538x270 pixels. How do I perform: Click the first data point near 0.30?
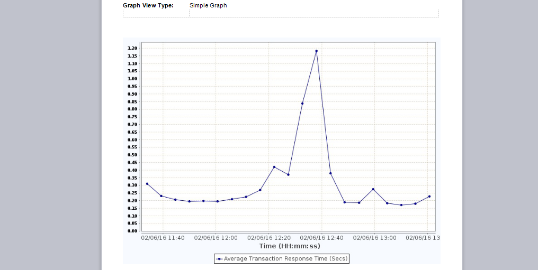click(x=147, y=184)
